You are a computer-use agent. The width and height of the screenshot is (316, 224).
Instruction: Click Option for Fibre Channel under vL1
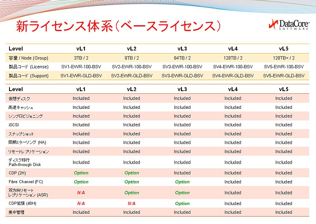point(81,182)
